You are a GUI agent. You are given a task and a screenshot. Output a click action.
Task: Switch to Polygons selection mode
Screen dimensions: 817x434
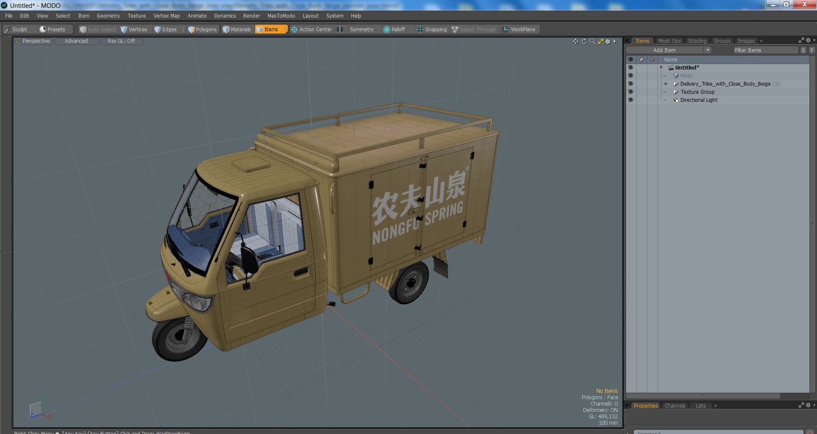click(203, 29)
